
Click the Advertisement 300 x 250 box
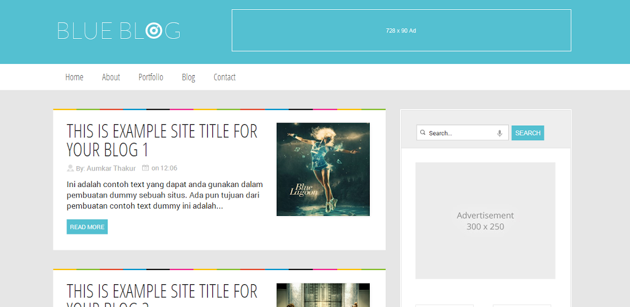pyautogui.click(x=485, y=220)
